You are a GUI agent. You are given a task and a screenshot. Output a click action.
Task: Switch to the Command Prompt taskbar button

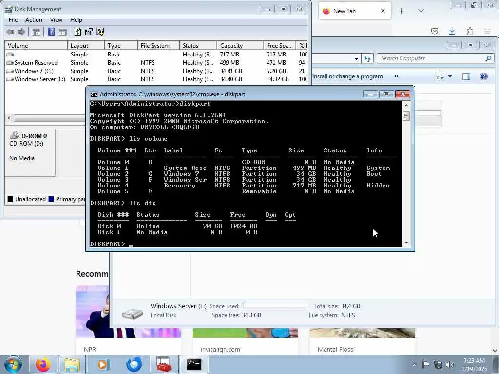194,364
